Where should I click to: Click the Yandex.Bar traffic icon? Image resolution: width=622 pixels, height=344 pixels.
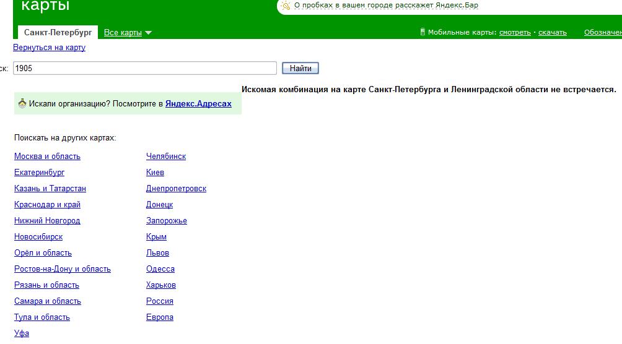pos(286,6)
